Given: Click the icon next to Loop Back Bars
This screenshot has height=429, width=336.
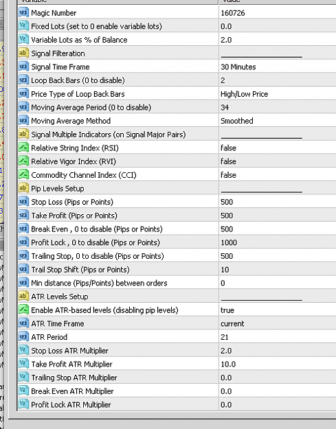Looking at the screenshot, I should (x=23, y=80).
